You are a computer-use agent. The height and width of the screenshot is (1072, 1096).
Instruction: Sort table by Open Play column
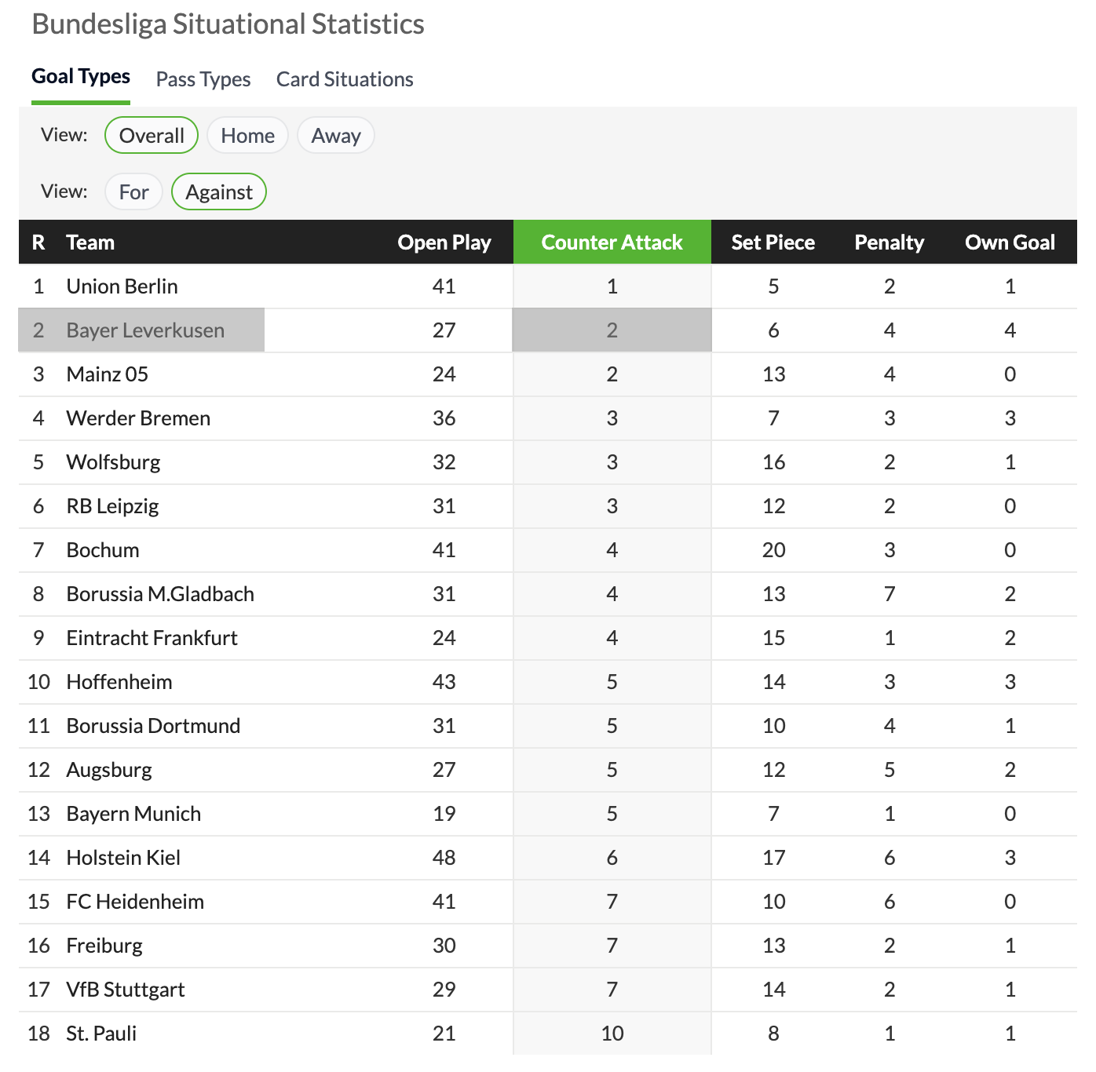pos(444,242)
